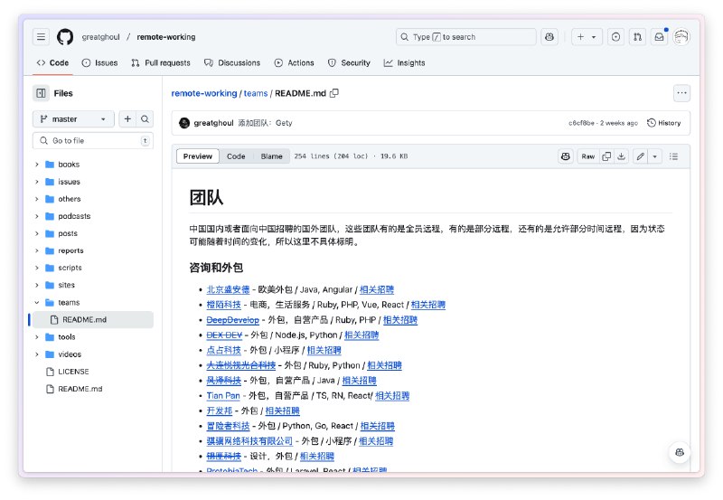Collapse the teams folder
Viewport: 723px width, 500px height.
37,303
